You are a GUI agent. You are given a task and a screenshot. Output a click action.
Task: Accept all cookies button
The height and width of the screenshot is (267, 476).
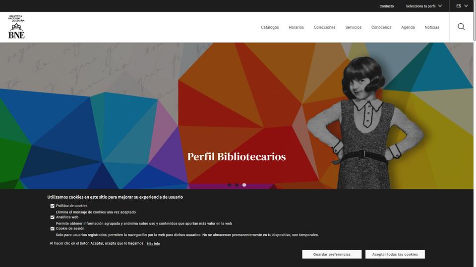(x=395, y=254)
